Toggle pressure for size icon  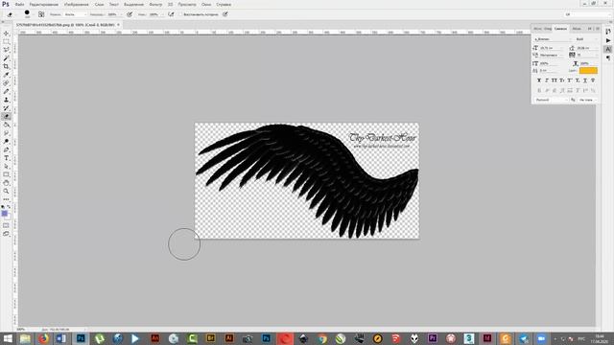(225, 14)
